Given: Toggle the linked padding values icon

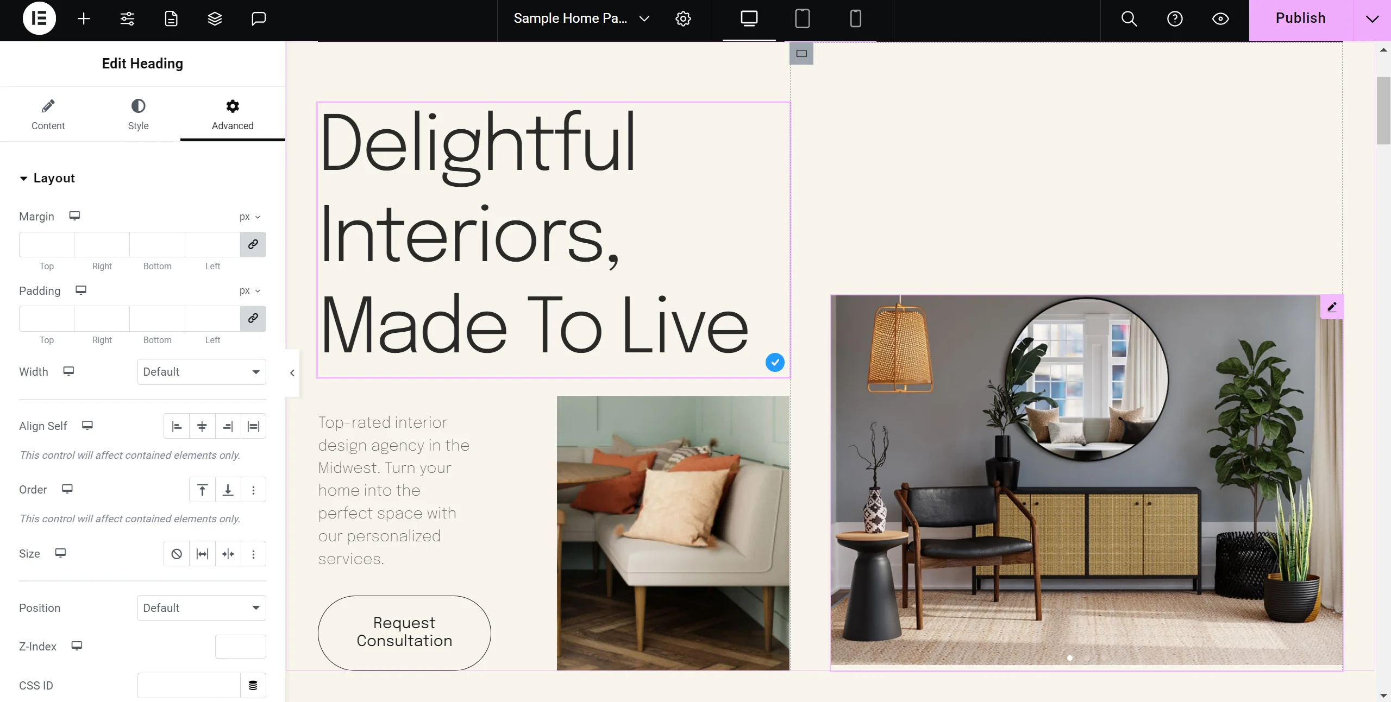Looking at the screenshot, I should tap(253, 318).
